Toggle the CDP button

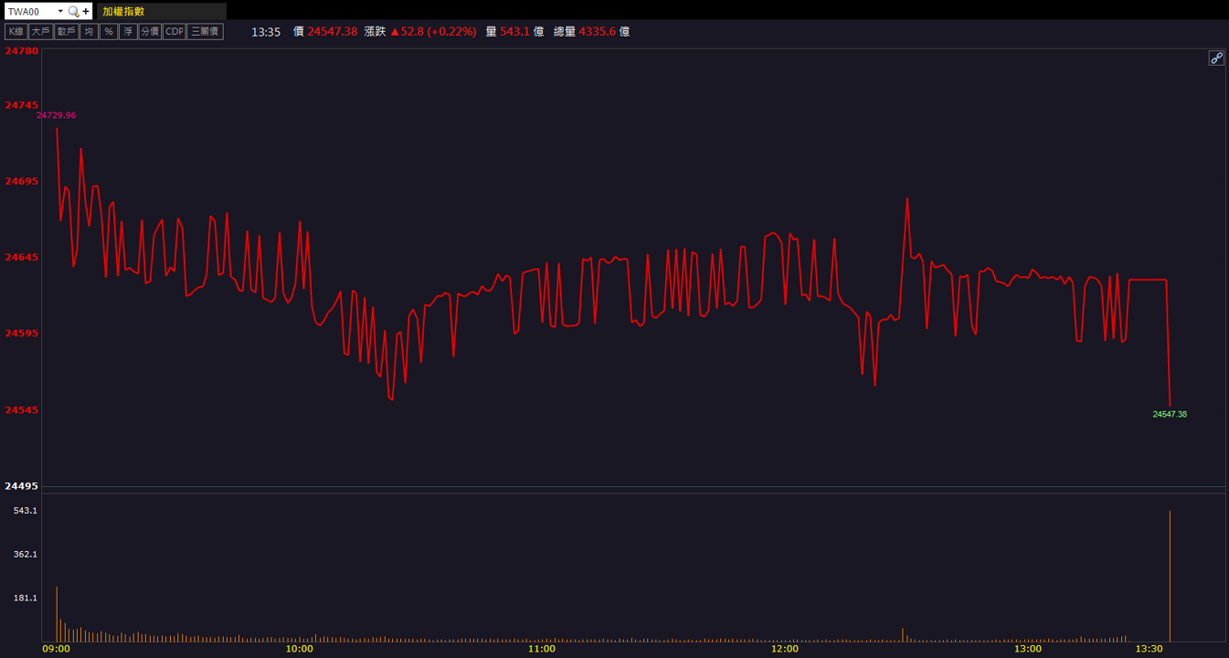tap(175, 31)
